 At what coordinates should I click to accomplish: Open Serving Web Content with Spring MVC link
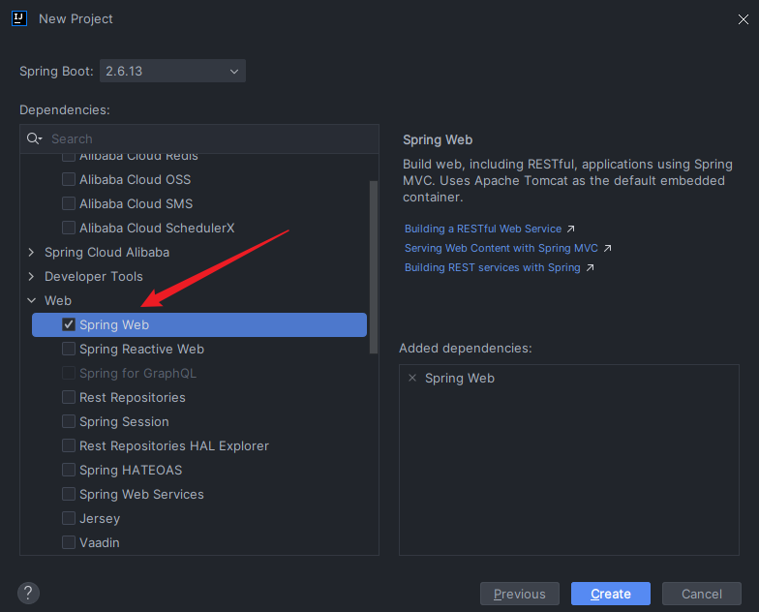pos(501,248)
